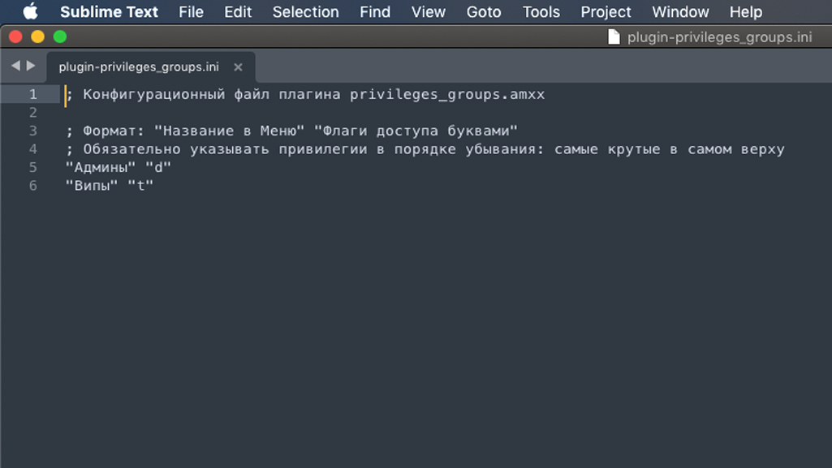Click the red close window button
The width and height of the screenshot is (832, 468).
16,36
